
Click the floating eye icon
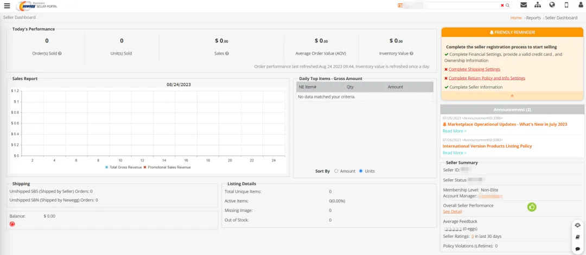578,225
